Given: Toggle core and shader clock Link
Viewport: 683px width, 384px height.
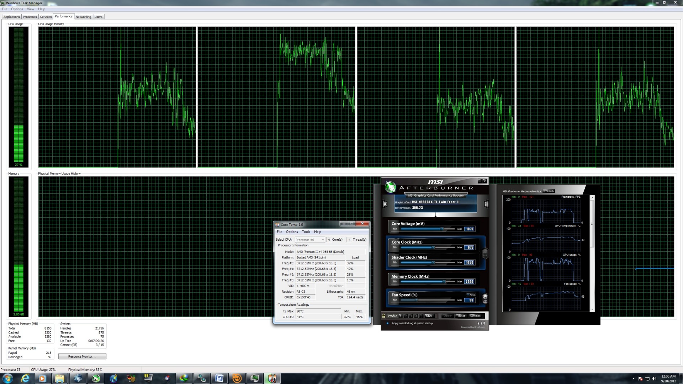Looking at the screenshot, I should point(485,254).
